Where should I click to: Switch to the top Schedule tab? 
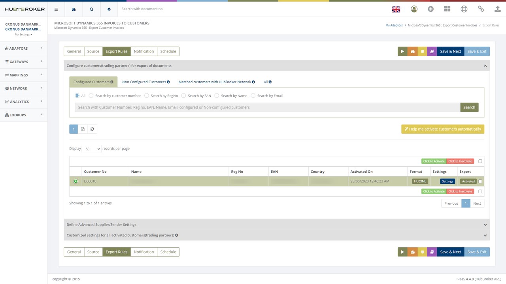point(168,51)
